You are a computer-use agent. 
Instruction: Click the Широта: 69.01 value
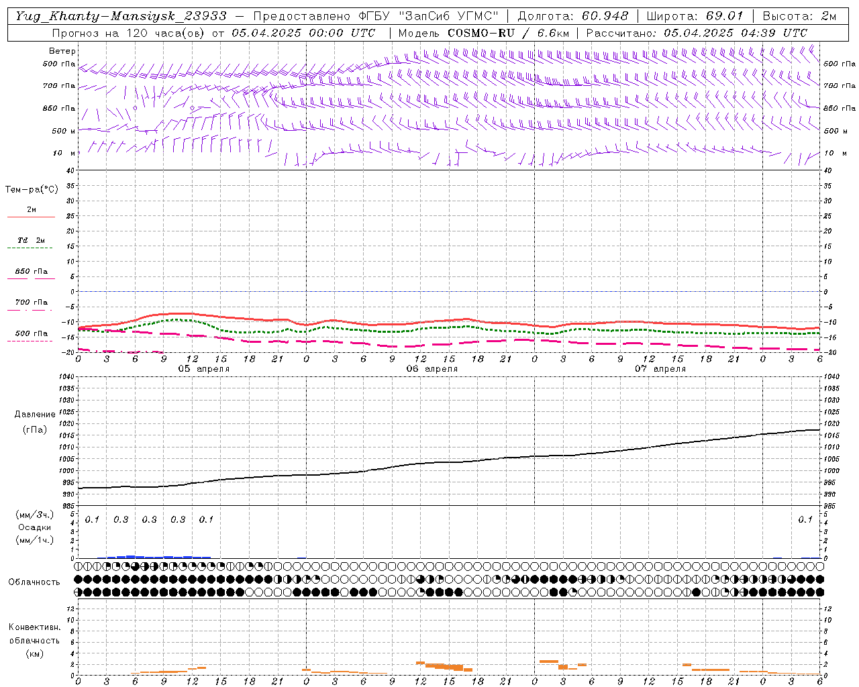695,16
